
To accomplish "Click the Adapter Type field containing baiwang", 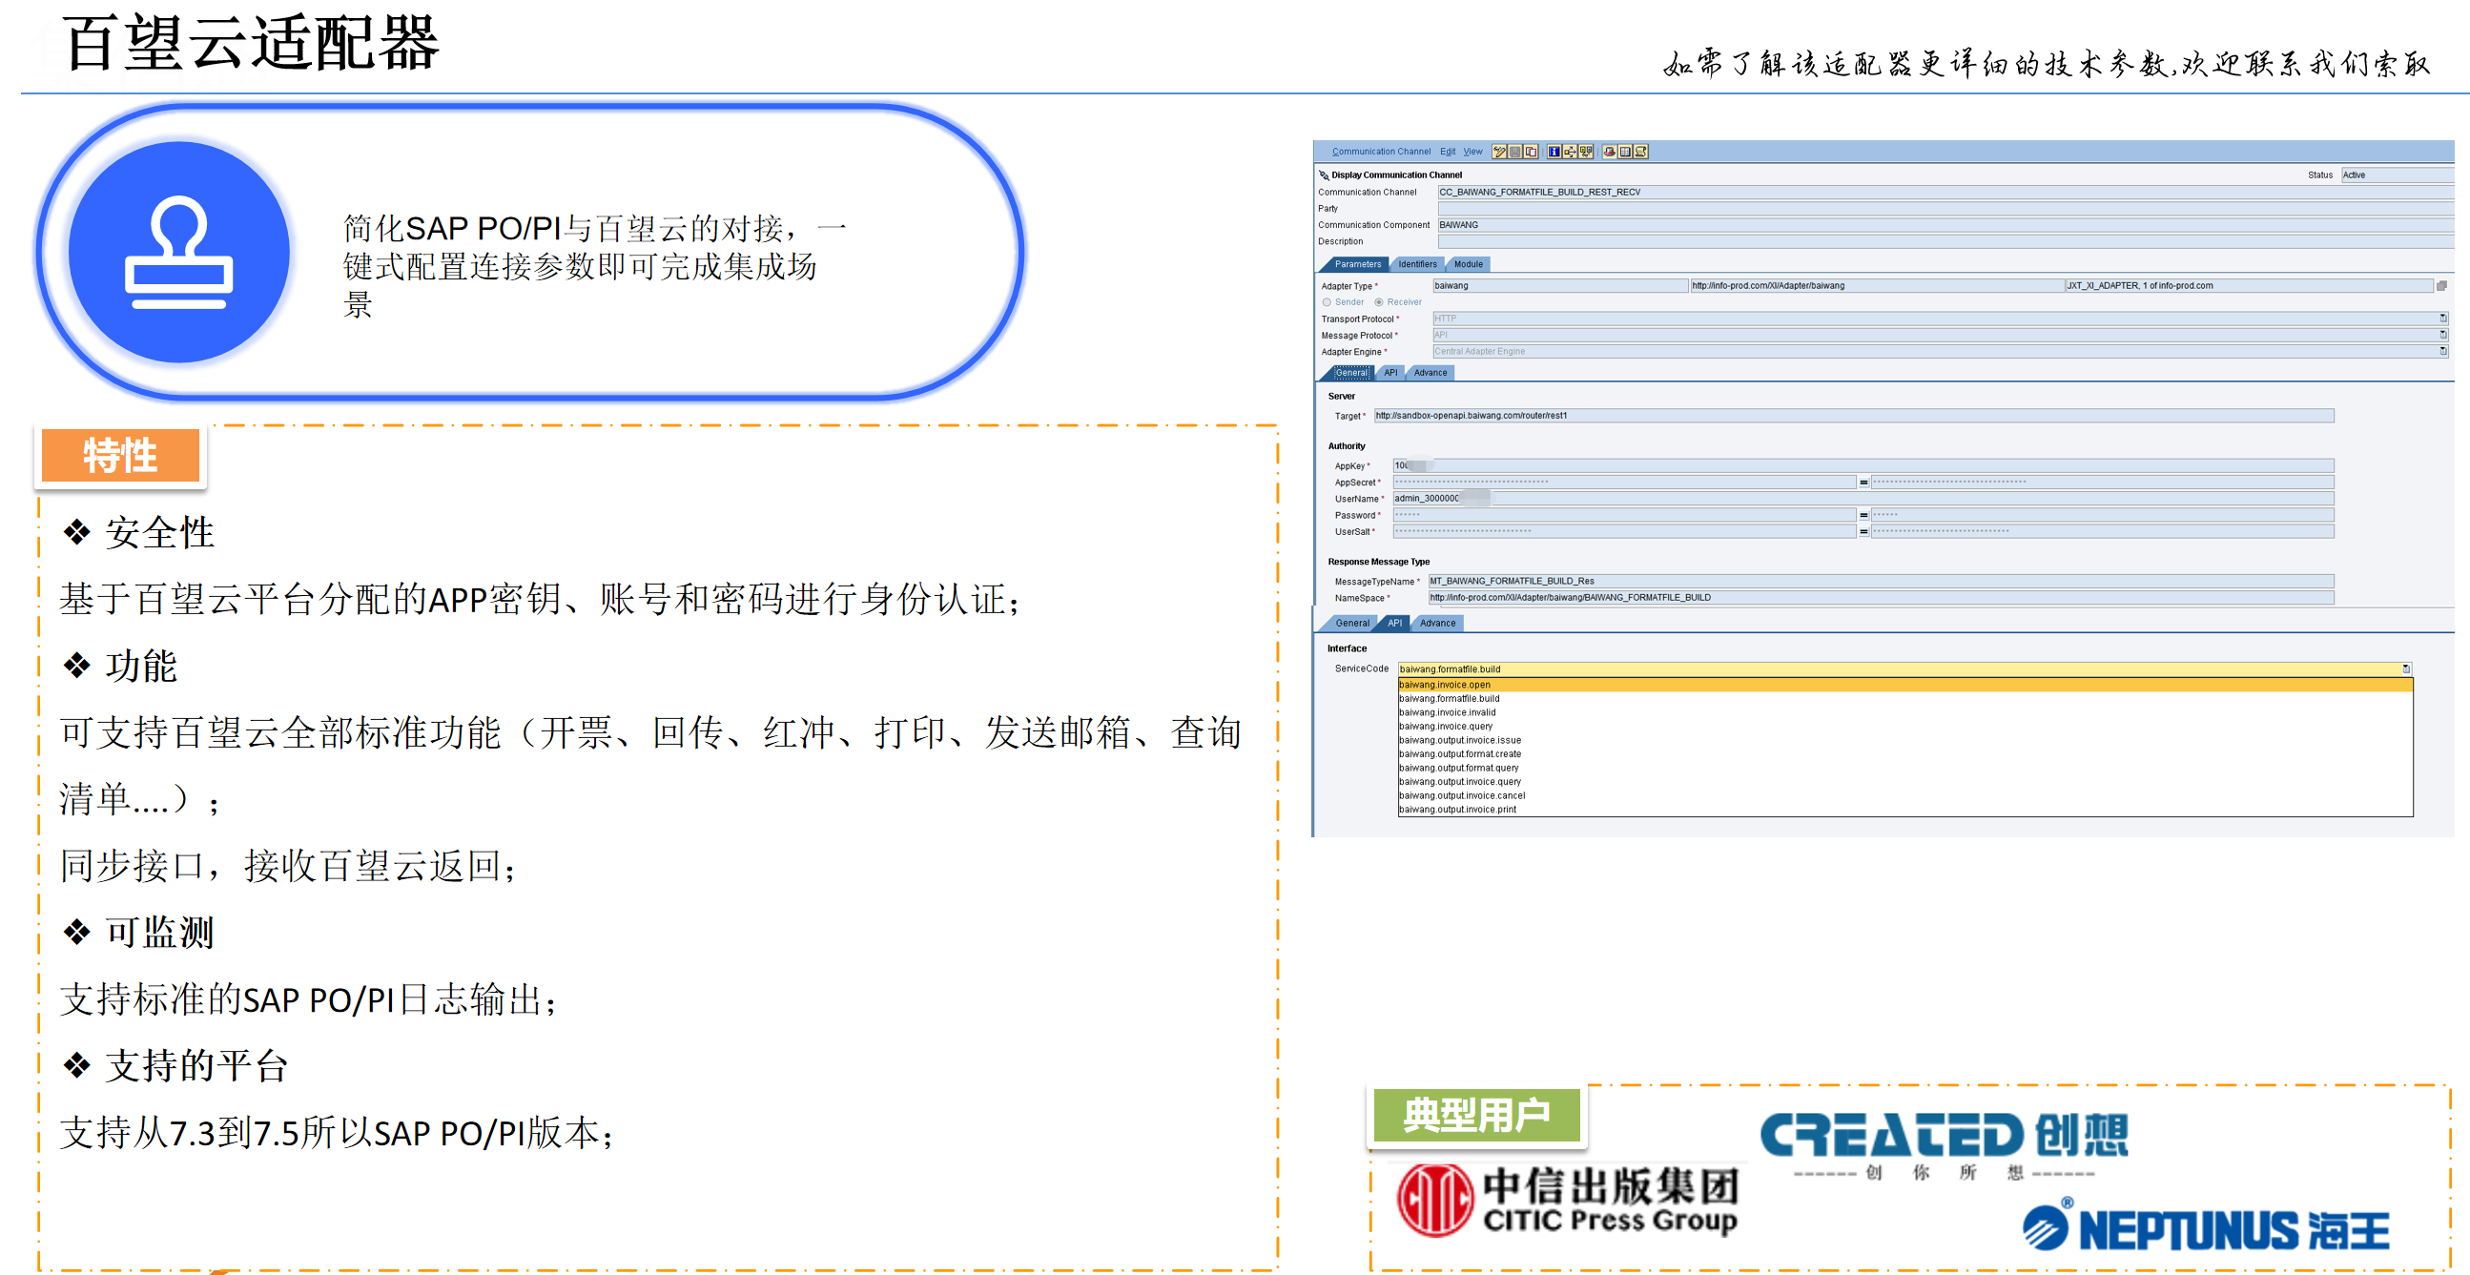I will (1559, 286).
